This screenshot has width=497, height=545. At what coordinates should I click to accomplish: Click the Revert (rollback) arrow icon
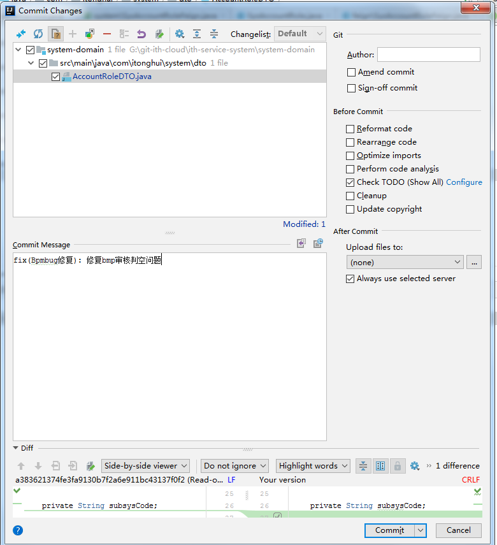(141, 34)
